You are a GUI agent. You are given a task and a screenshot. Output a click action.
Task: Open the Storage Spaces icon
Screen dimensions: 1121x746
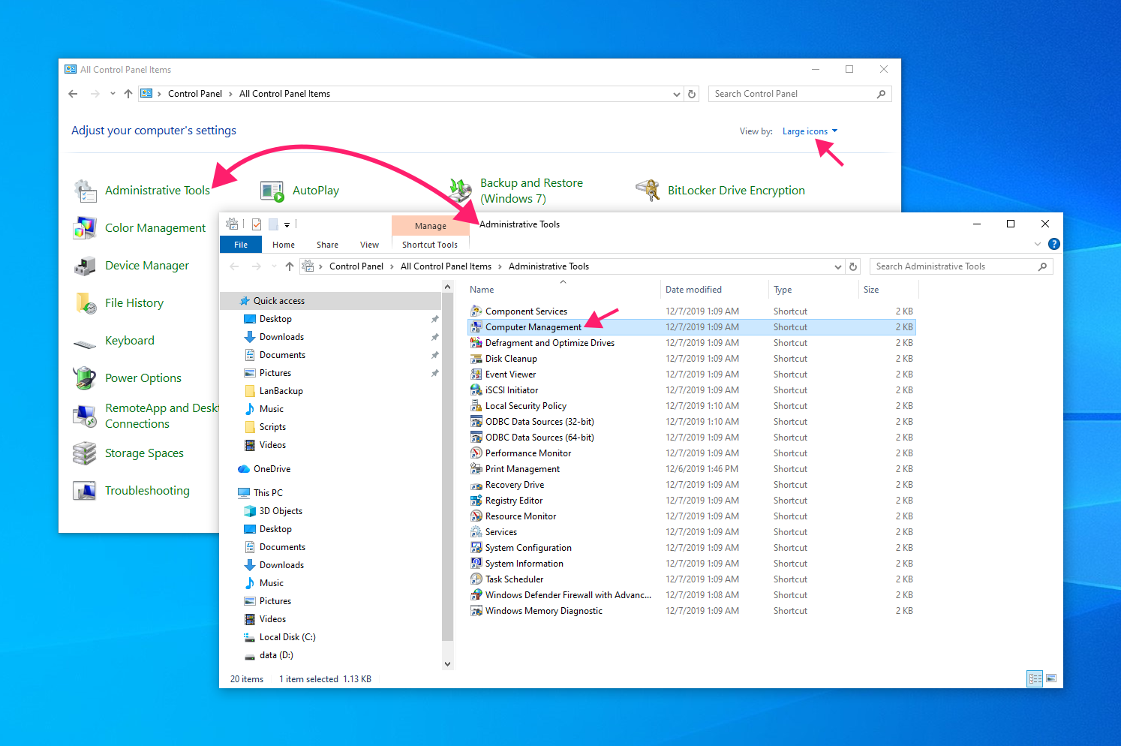coord(85,453)
